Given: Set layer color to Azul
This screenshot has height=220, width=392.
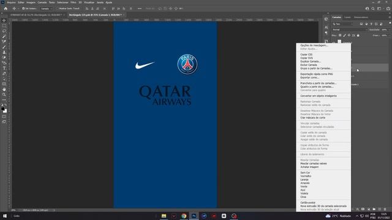Looking at the screenshot, I should (303, 190).
